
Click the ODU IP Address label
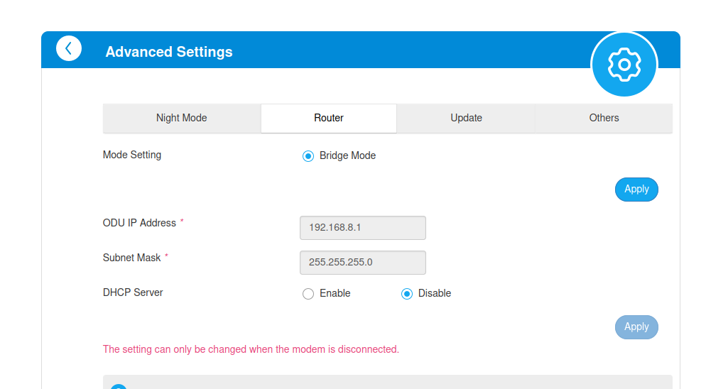pos(139,223)
